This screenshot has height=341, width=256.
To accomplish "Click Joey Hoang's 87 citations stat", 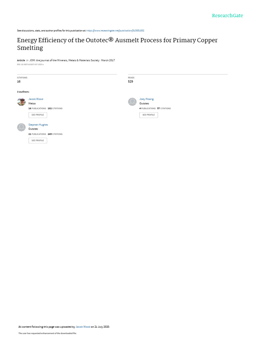I will pyautogui.click(x=164, y=108).
